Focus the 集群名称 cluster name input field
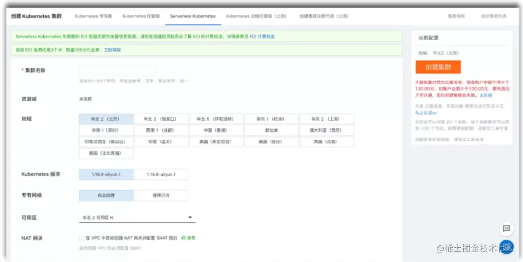523x262 pixels. click(118, 71)
